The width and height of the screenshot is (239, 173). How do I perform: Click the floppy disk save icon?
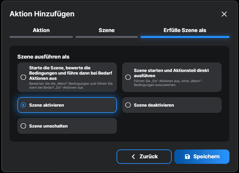(187, 157)
